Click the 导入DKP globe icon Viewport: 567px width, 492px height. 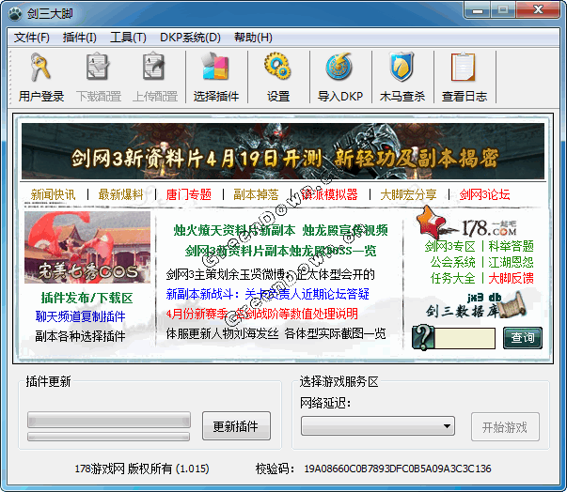point(339,67)
